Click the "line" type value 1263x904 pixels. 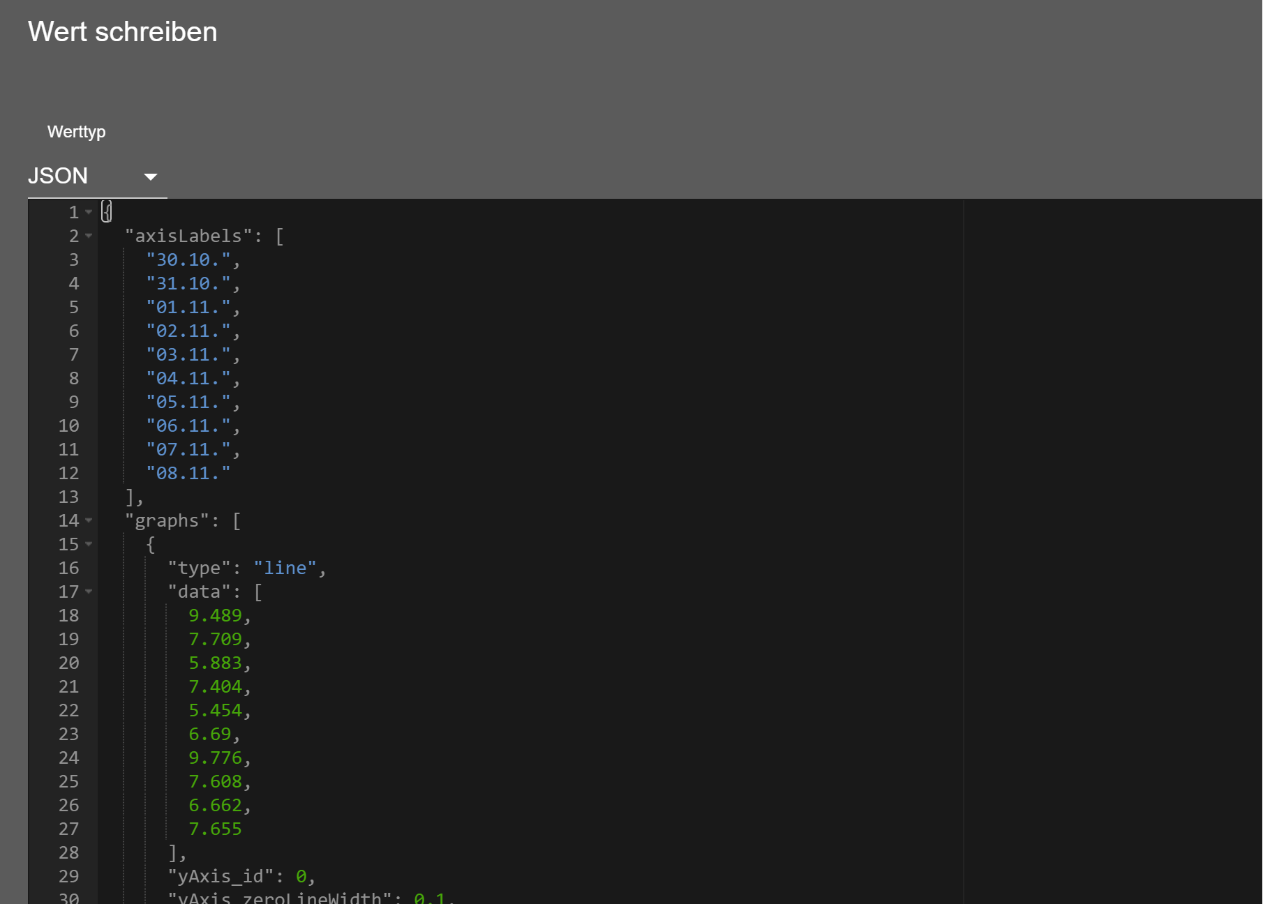coord(285,568)
